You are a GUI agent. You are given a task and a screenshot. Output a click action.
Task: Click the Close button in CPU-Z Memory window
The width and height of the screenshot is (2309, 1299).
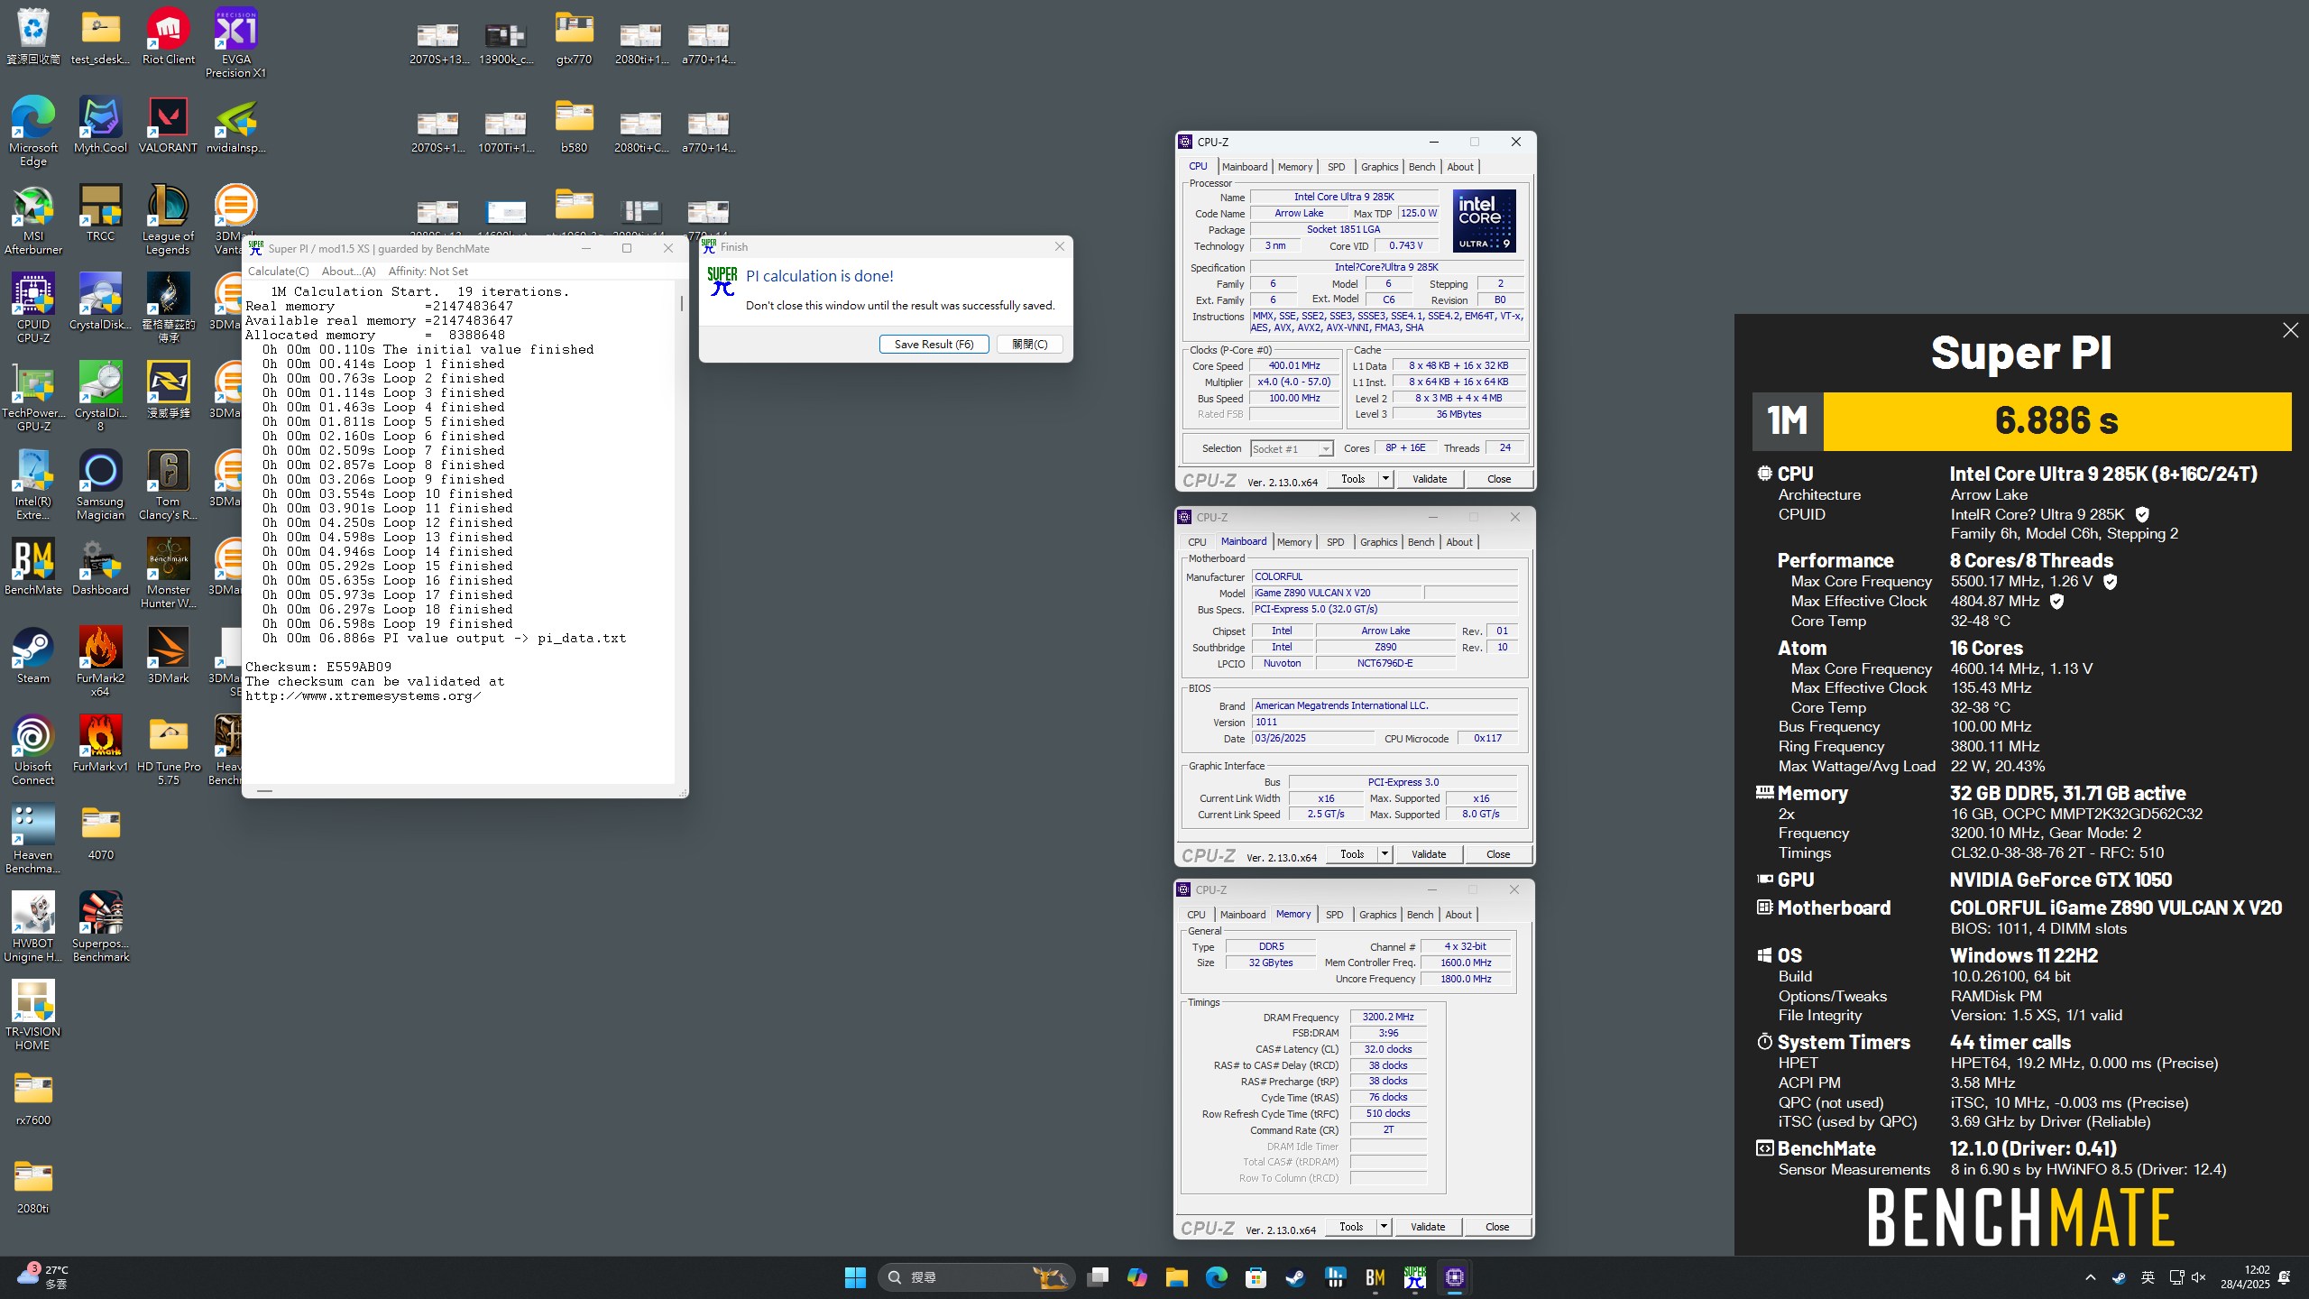tap(1497, 1227)
